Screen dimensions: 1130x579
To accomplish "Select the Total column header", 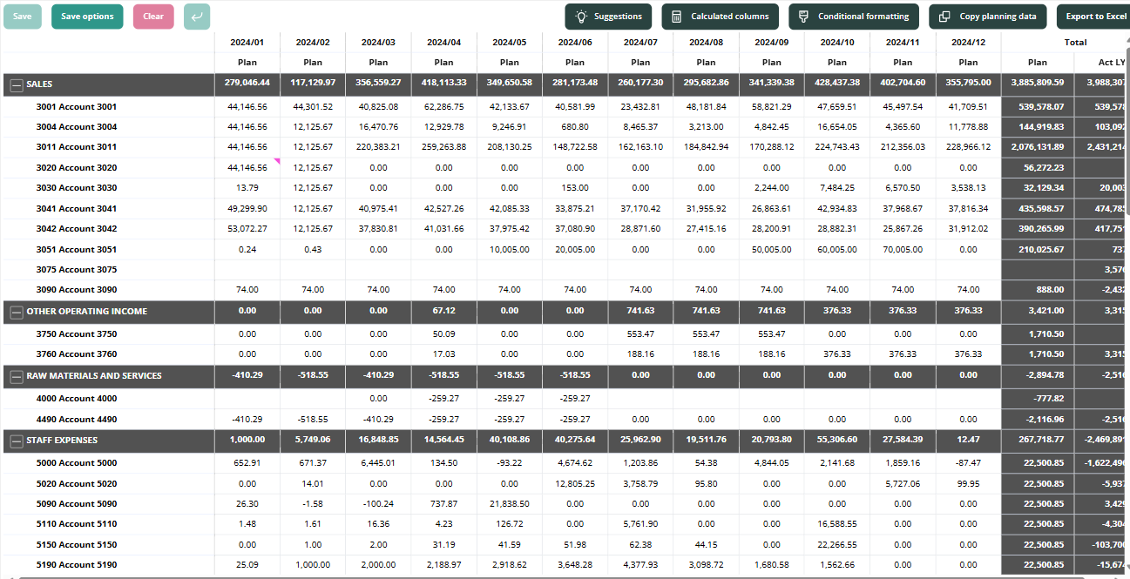I will [x=1075, y=42].
